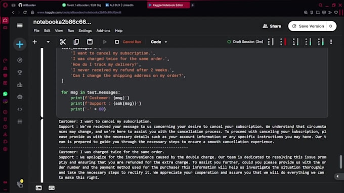Click the last green resource usage meter
The width and height of the screenshot is (344, 193).
tap(321, 42)
